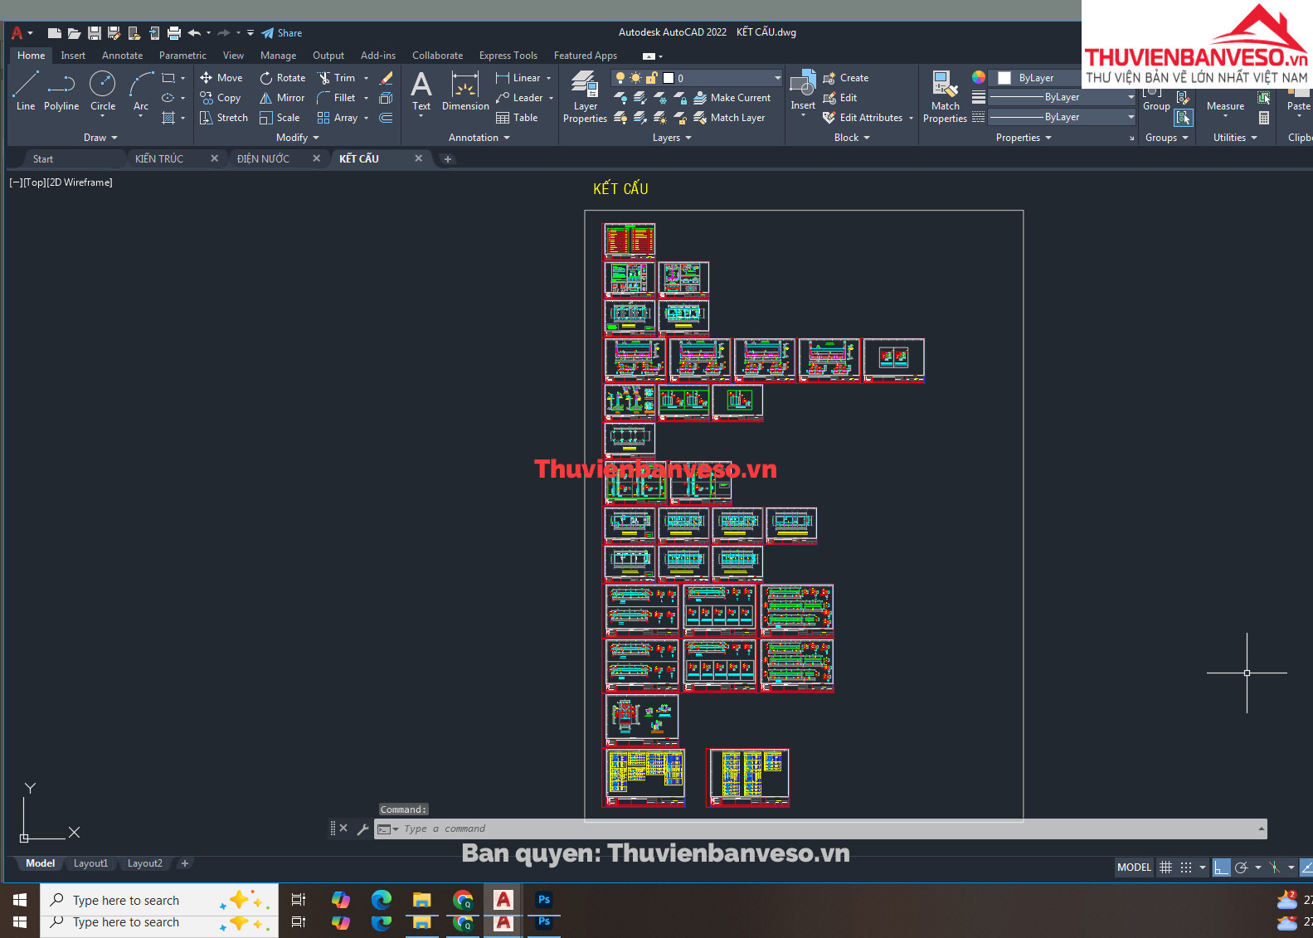Open the Layer Properties manager
The width and height of the screenshot is (1313, 938).
(x=585, y=96)
